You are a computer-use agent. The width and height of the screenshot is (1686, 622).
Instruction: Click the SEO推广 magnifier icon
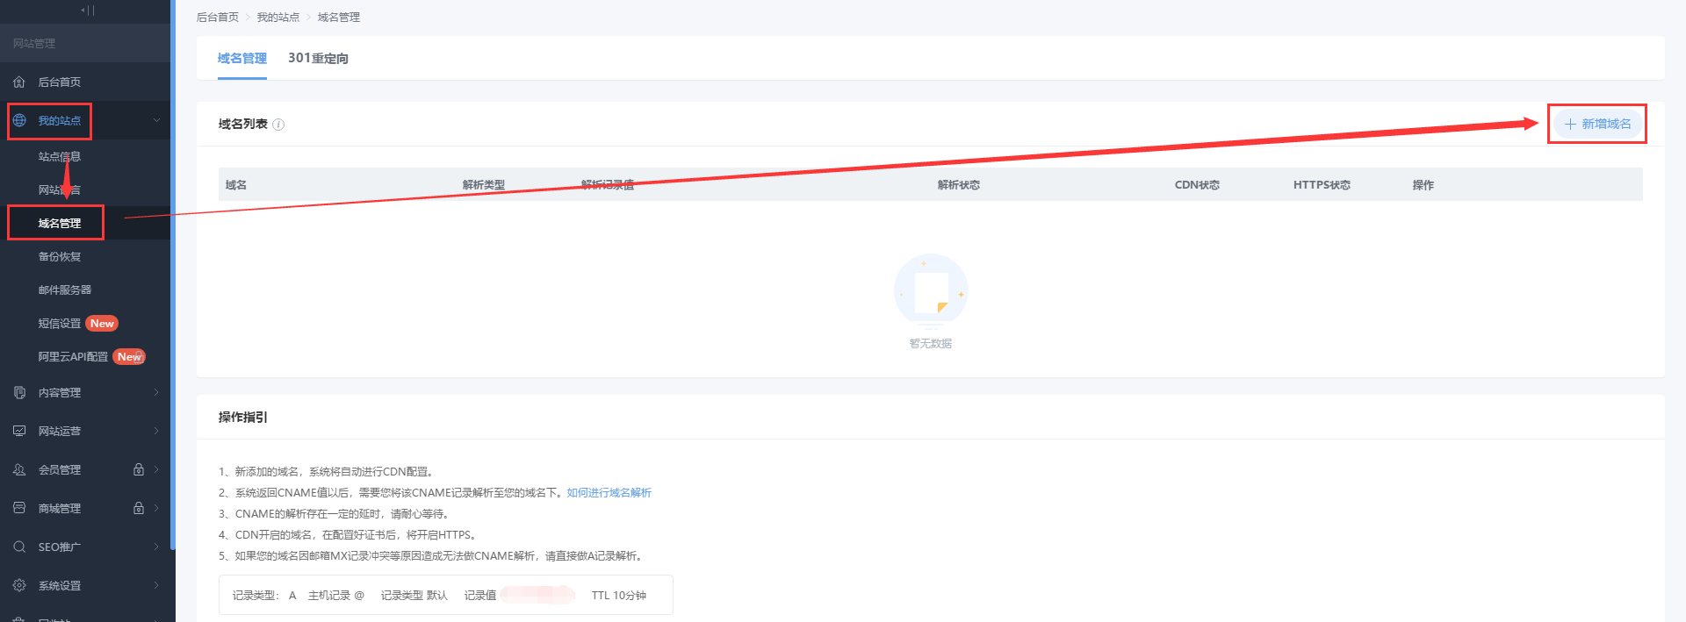point(19,547)
